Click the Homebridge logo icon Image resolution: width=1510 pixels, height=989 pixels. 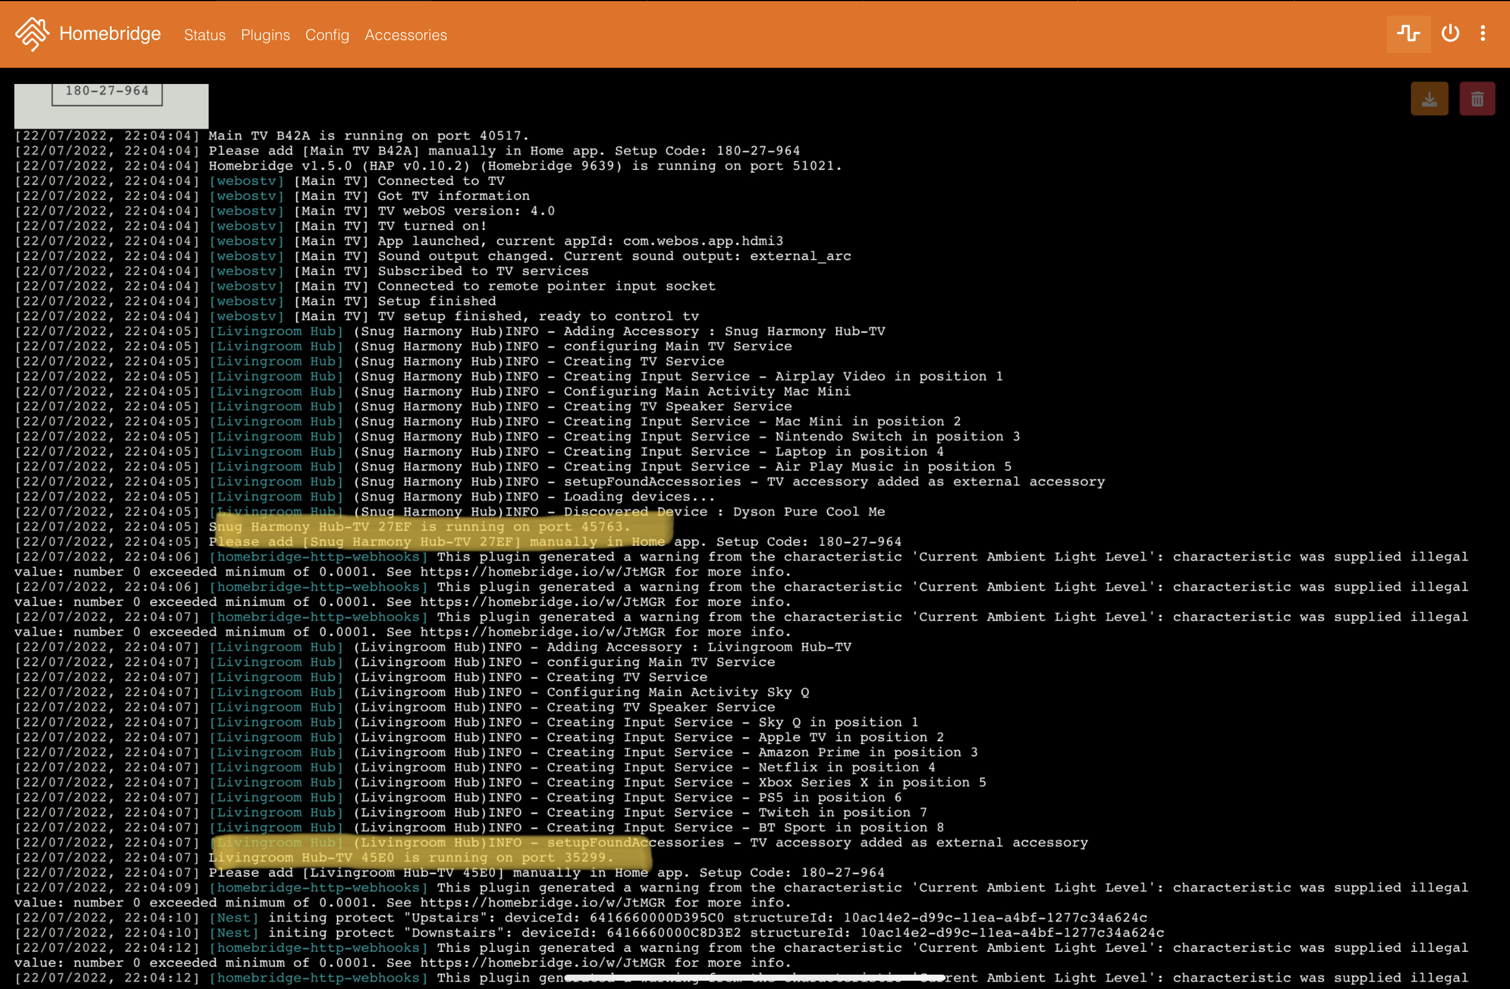pos(31,34)
